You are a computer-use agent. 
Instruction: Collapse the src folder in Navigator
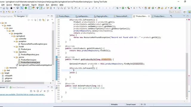(x=1, y=23)
